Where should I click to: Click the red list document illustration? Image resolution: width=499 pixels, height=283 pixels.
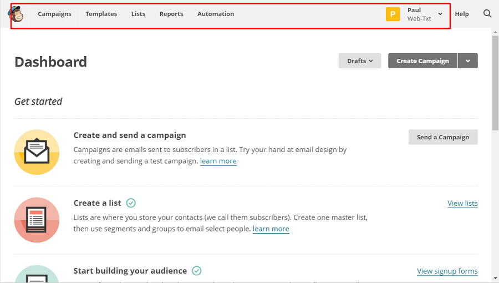pos(37,220)
